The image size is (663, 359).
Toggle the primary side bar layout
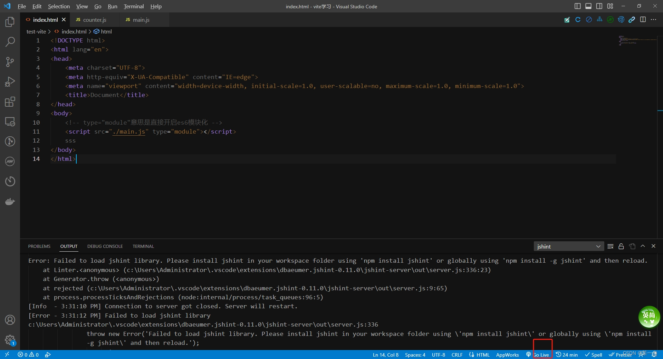tap(577, 6)
